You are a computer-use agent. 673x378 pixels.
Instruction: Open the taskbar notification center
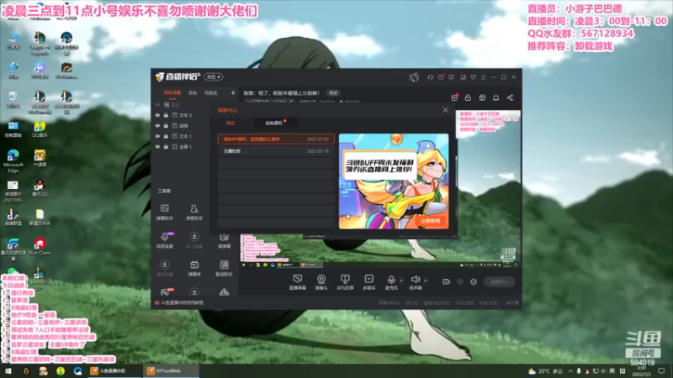[x=661, y=371]
